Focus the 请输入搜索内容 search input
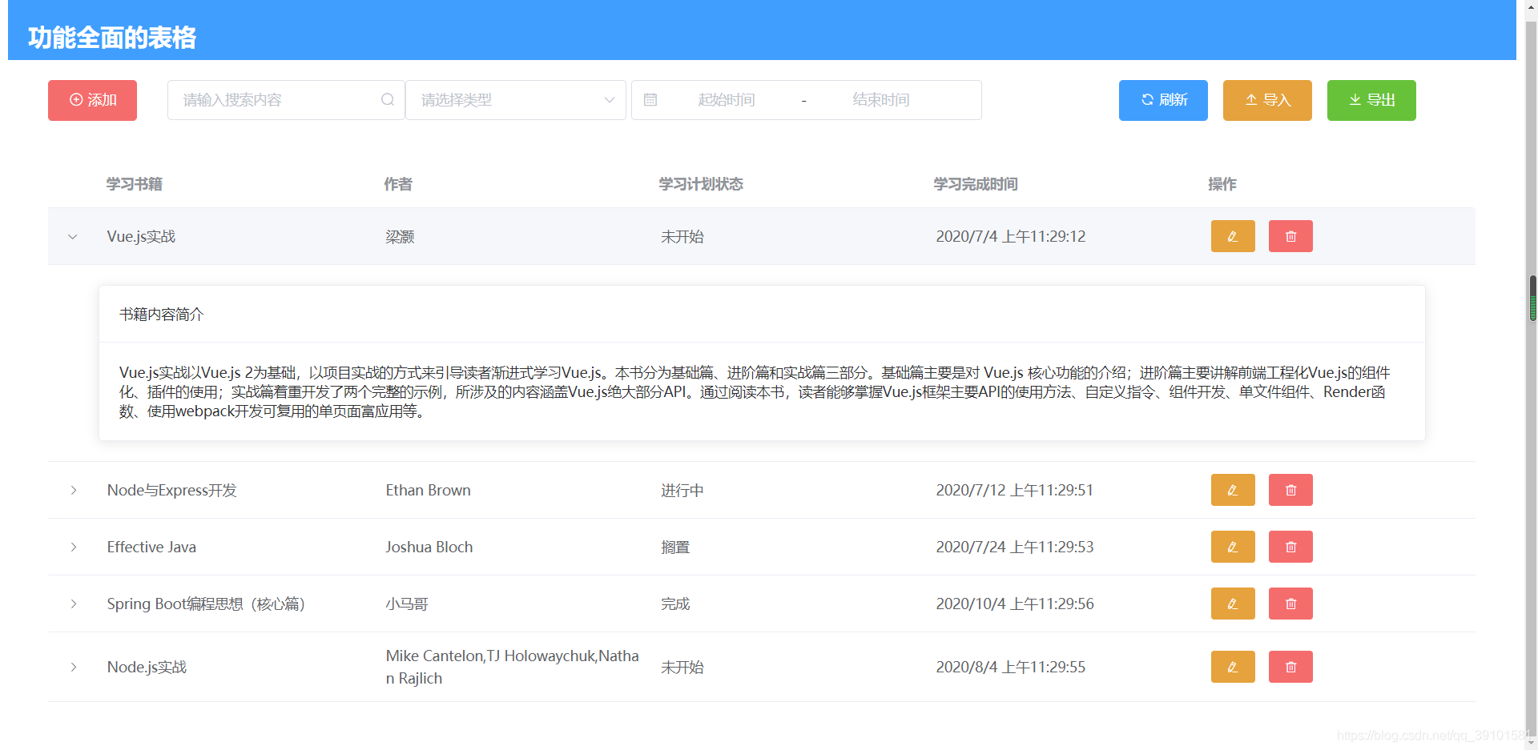The height and width of the screenshot is (750, 1538). click(286, 100)
